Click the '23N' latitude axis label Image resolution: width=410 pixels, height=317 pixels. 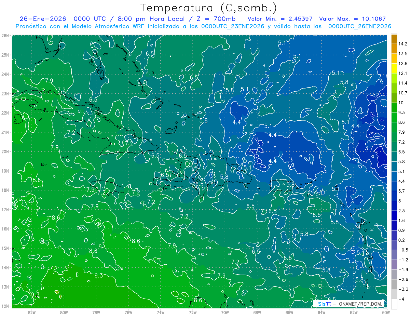pos(5,93)
